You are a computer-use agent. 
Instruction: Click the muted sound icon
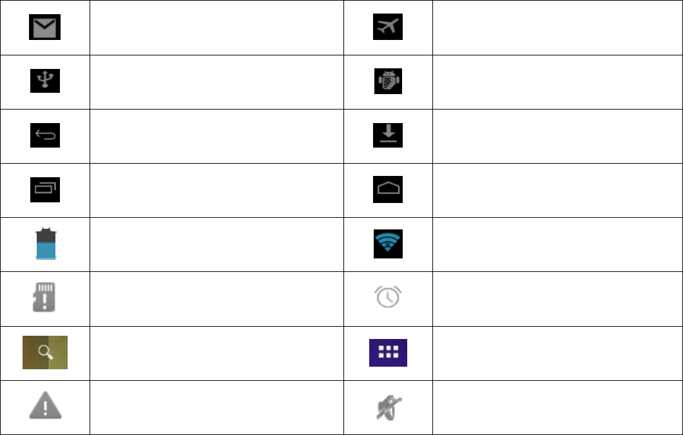[388, 407]
